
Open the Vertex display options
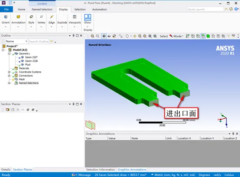point(41,21)
